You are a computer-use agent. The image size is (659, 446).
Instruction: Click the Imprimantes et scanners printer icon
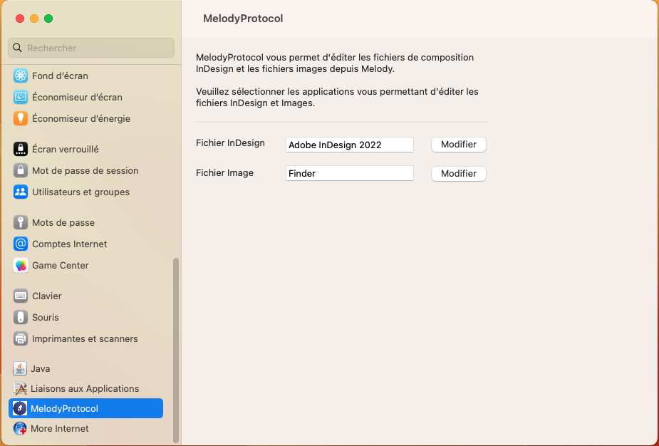pyautogui.click(x=21, y=338)
